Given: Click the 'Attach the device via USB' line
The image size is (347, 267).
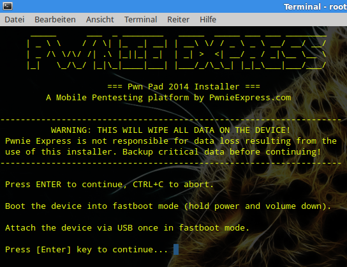Looking at the screenshot, I should coord(127,228).
